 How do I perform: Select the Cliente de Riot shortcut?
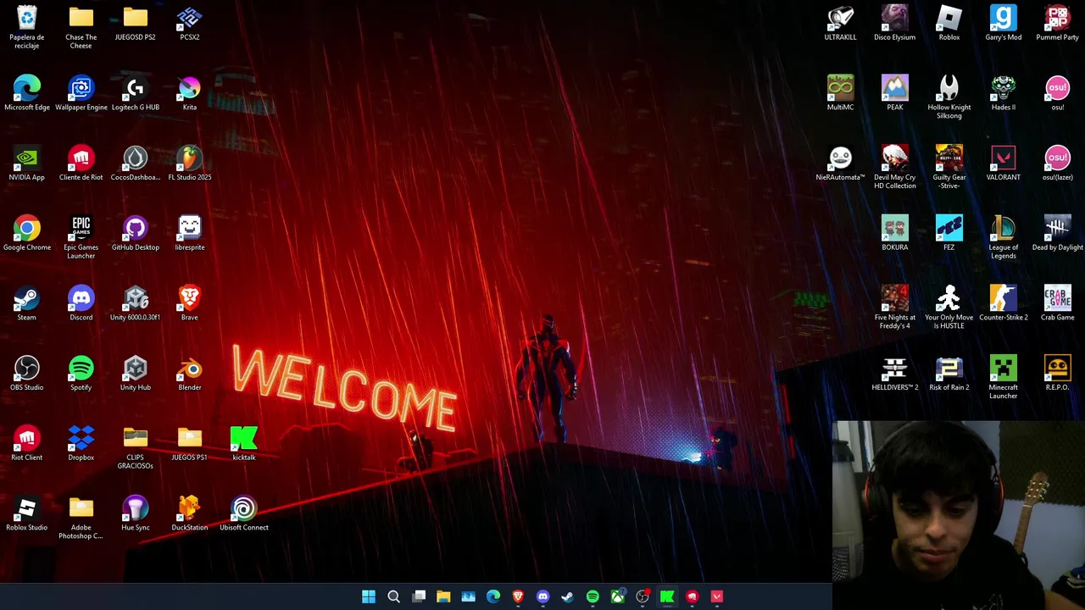(x=81, y=164)
